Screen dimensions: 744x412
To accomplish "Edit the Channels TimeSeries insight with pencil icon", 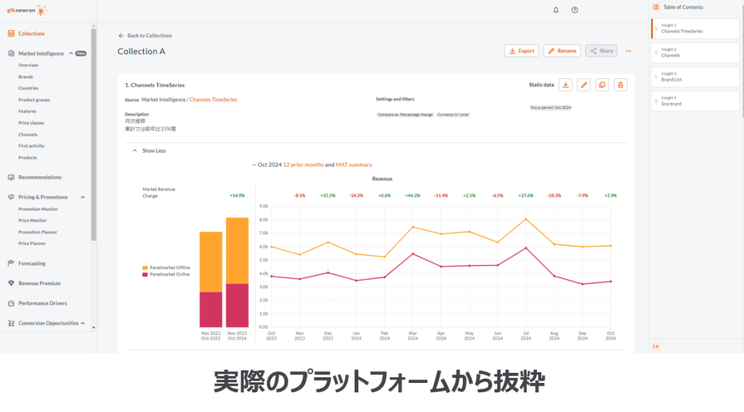I will (584, 85).
